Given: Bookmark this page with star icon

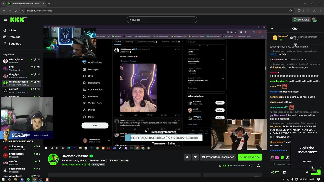Looking at the screenshot, I should [x=291, y=11].
